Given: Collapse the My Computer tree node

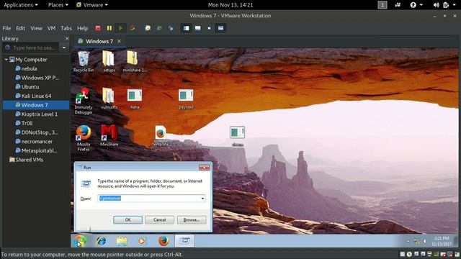Looking at the screenshot, I should coord(6,60).
